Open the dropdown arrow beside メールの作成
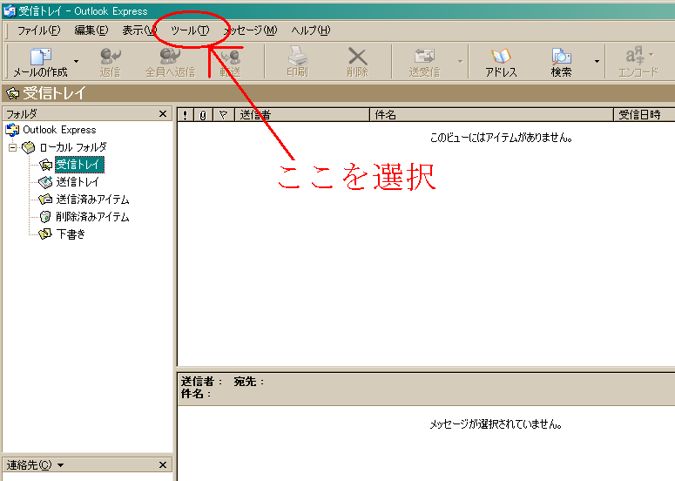Screen dimensions: 675x481 76,62
